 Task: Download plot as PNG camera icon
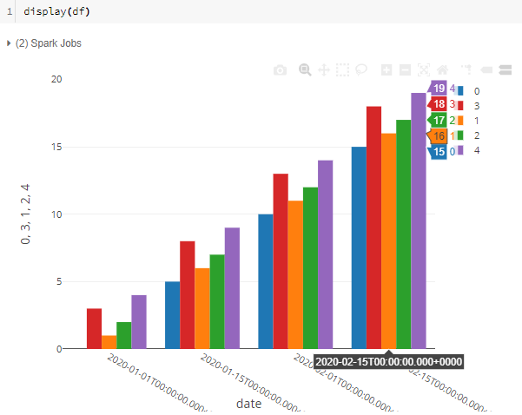(280, 70)
